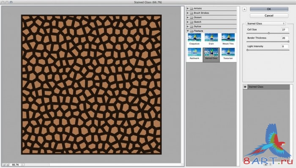The height and width of the screenshot is (168, 296).
Task: Click the Cell Size value field
Action: pyautogui.click(x=285, y=30)
